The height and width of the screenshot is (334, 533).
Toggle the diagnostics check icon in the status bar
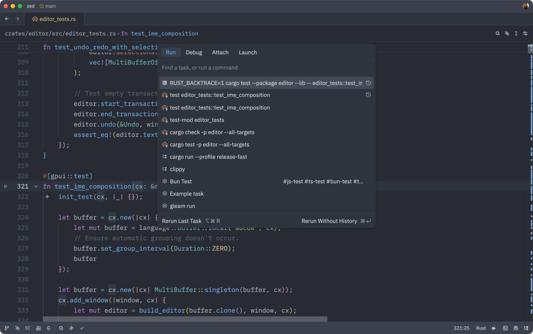[x=82, y=328]
